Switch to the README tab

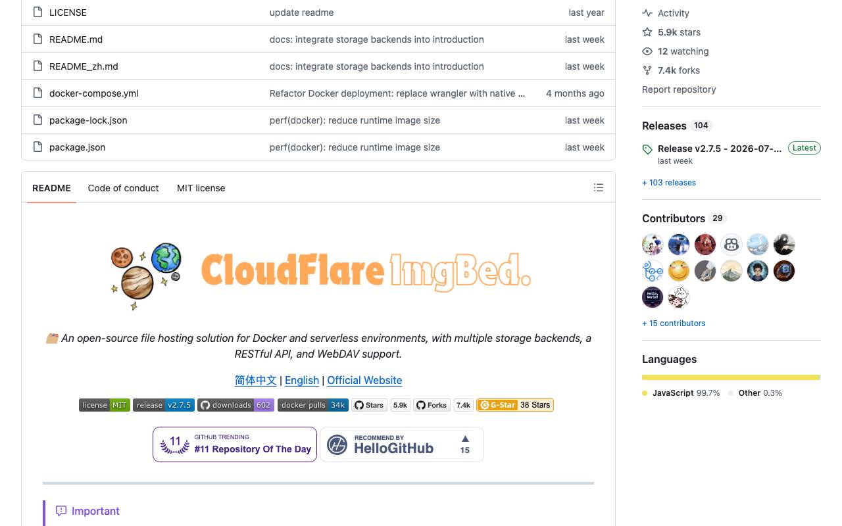(x=51, y=188)
